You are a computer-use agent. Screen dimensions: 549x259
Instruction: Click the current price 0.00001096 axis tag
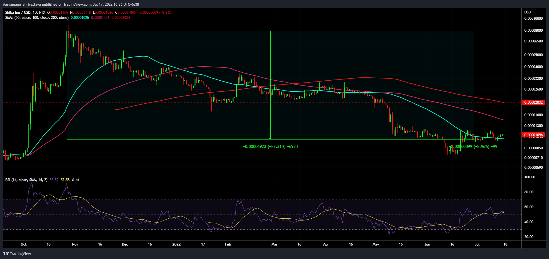click(533, 135)
